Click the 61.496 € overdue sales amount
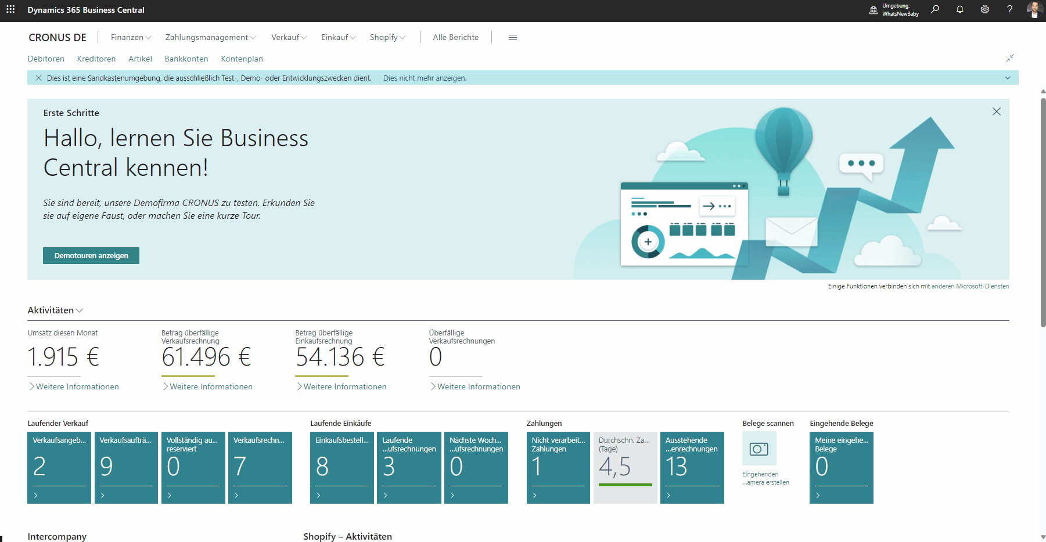Screen dimensions: 1046x542 pos(206,357)
